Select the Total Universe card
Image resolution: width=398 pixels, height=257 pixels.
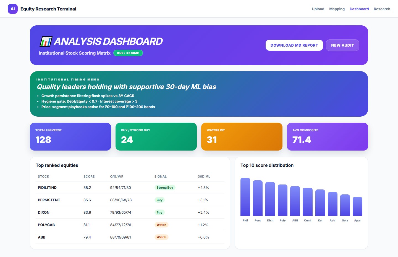coord(70,136)
